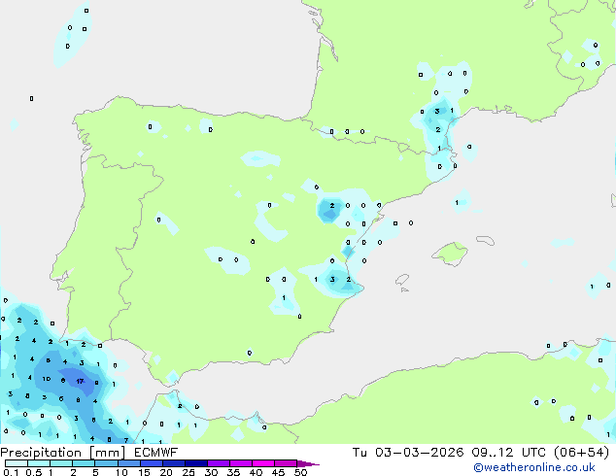Click the 5–10 mm legend color swatch
Viewport: 616px width, 476px height.
pyautogui.click(x=106, y=463)
